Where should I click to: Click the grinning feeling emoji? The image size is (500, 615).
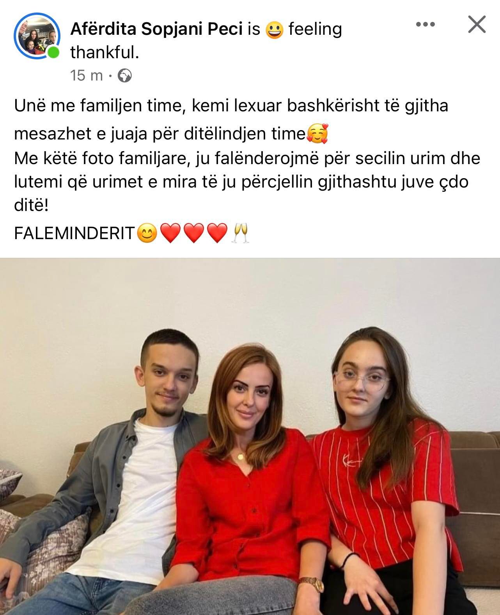(x=274, y=30)
